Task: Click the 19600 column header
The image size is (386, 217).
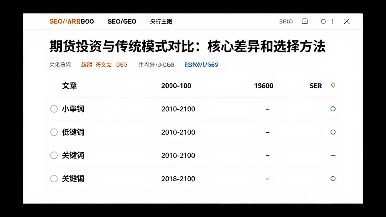Action: [263, 86]
